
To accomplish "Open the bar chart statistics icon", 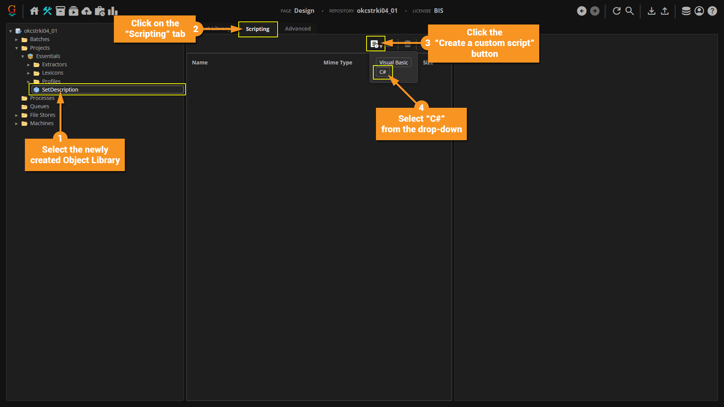I will pos(112,11).
